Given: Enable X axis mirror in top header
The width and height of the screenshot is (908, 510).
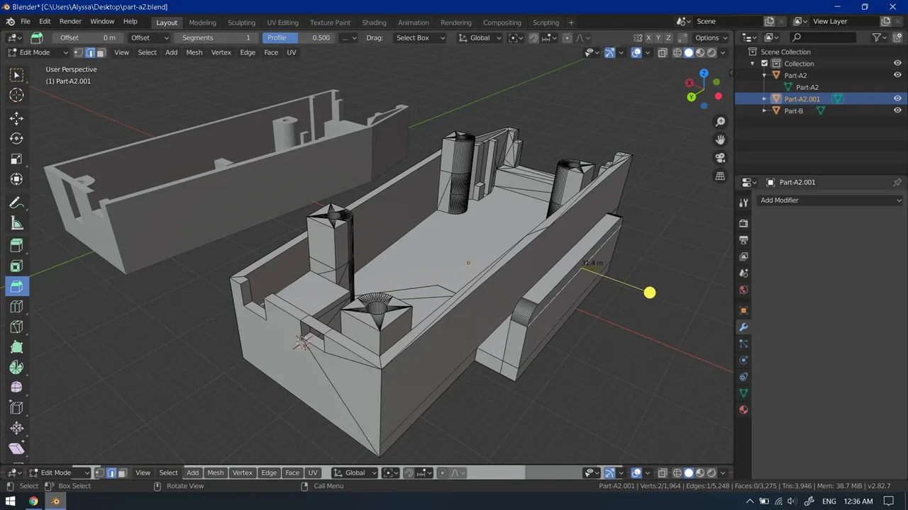Looking at the screenshot, I should 648,38.
